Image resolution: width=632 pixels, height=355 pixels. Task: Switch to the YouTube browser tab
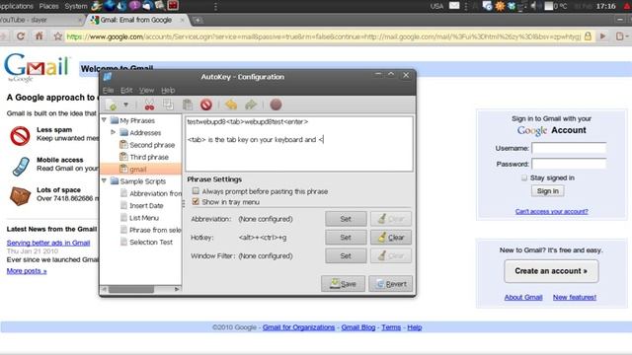coord(40,20)
